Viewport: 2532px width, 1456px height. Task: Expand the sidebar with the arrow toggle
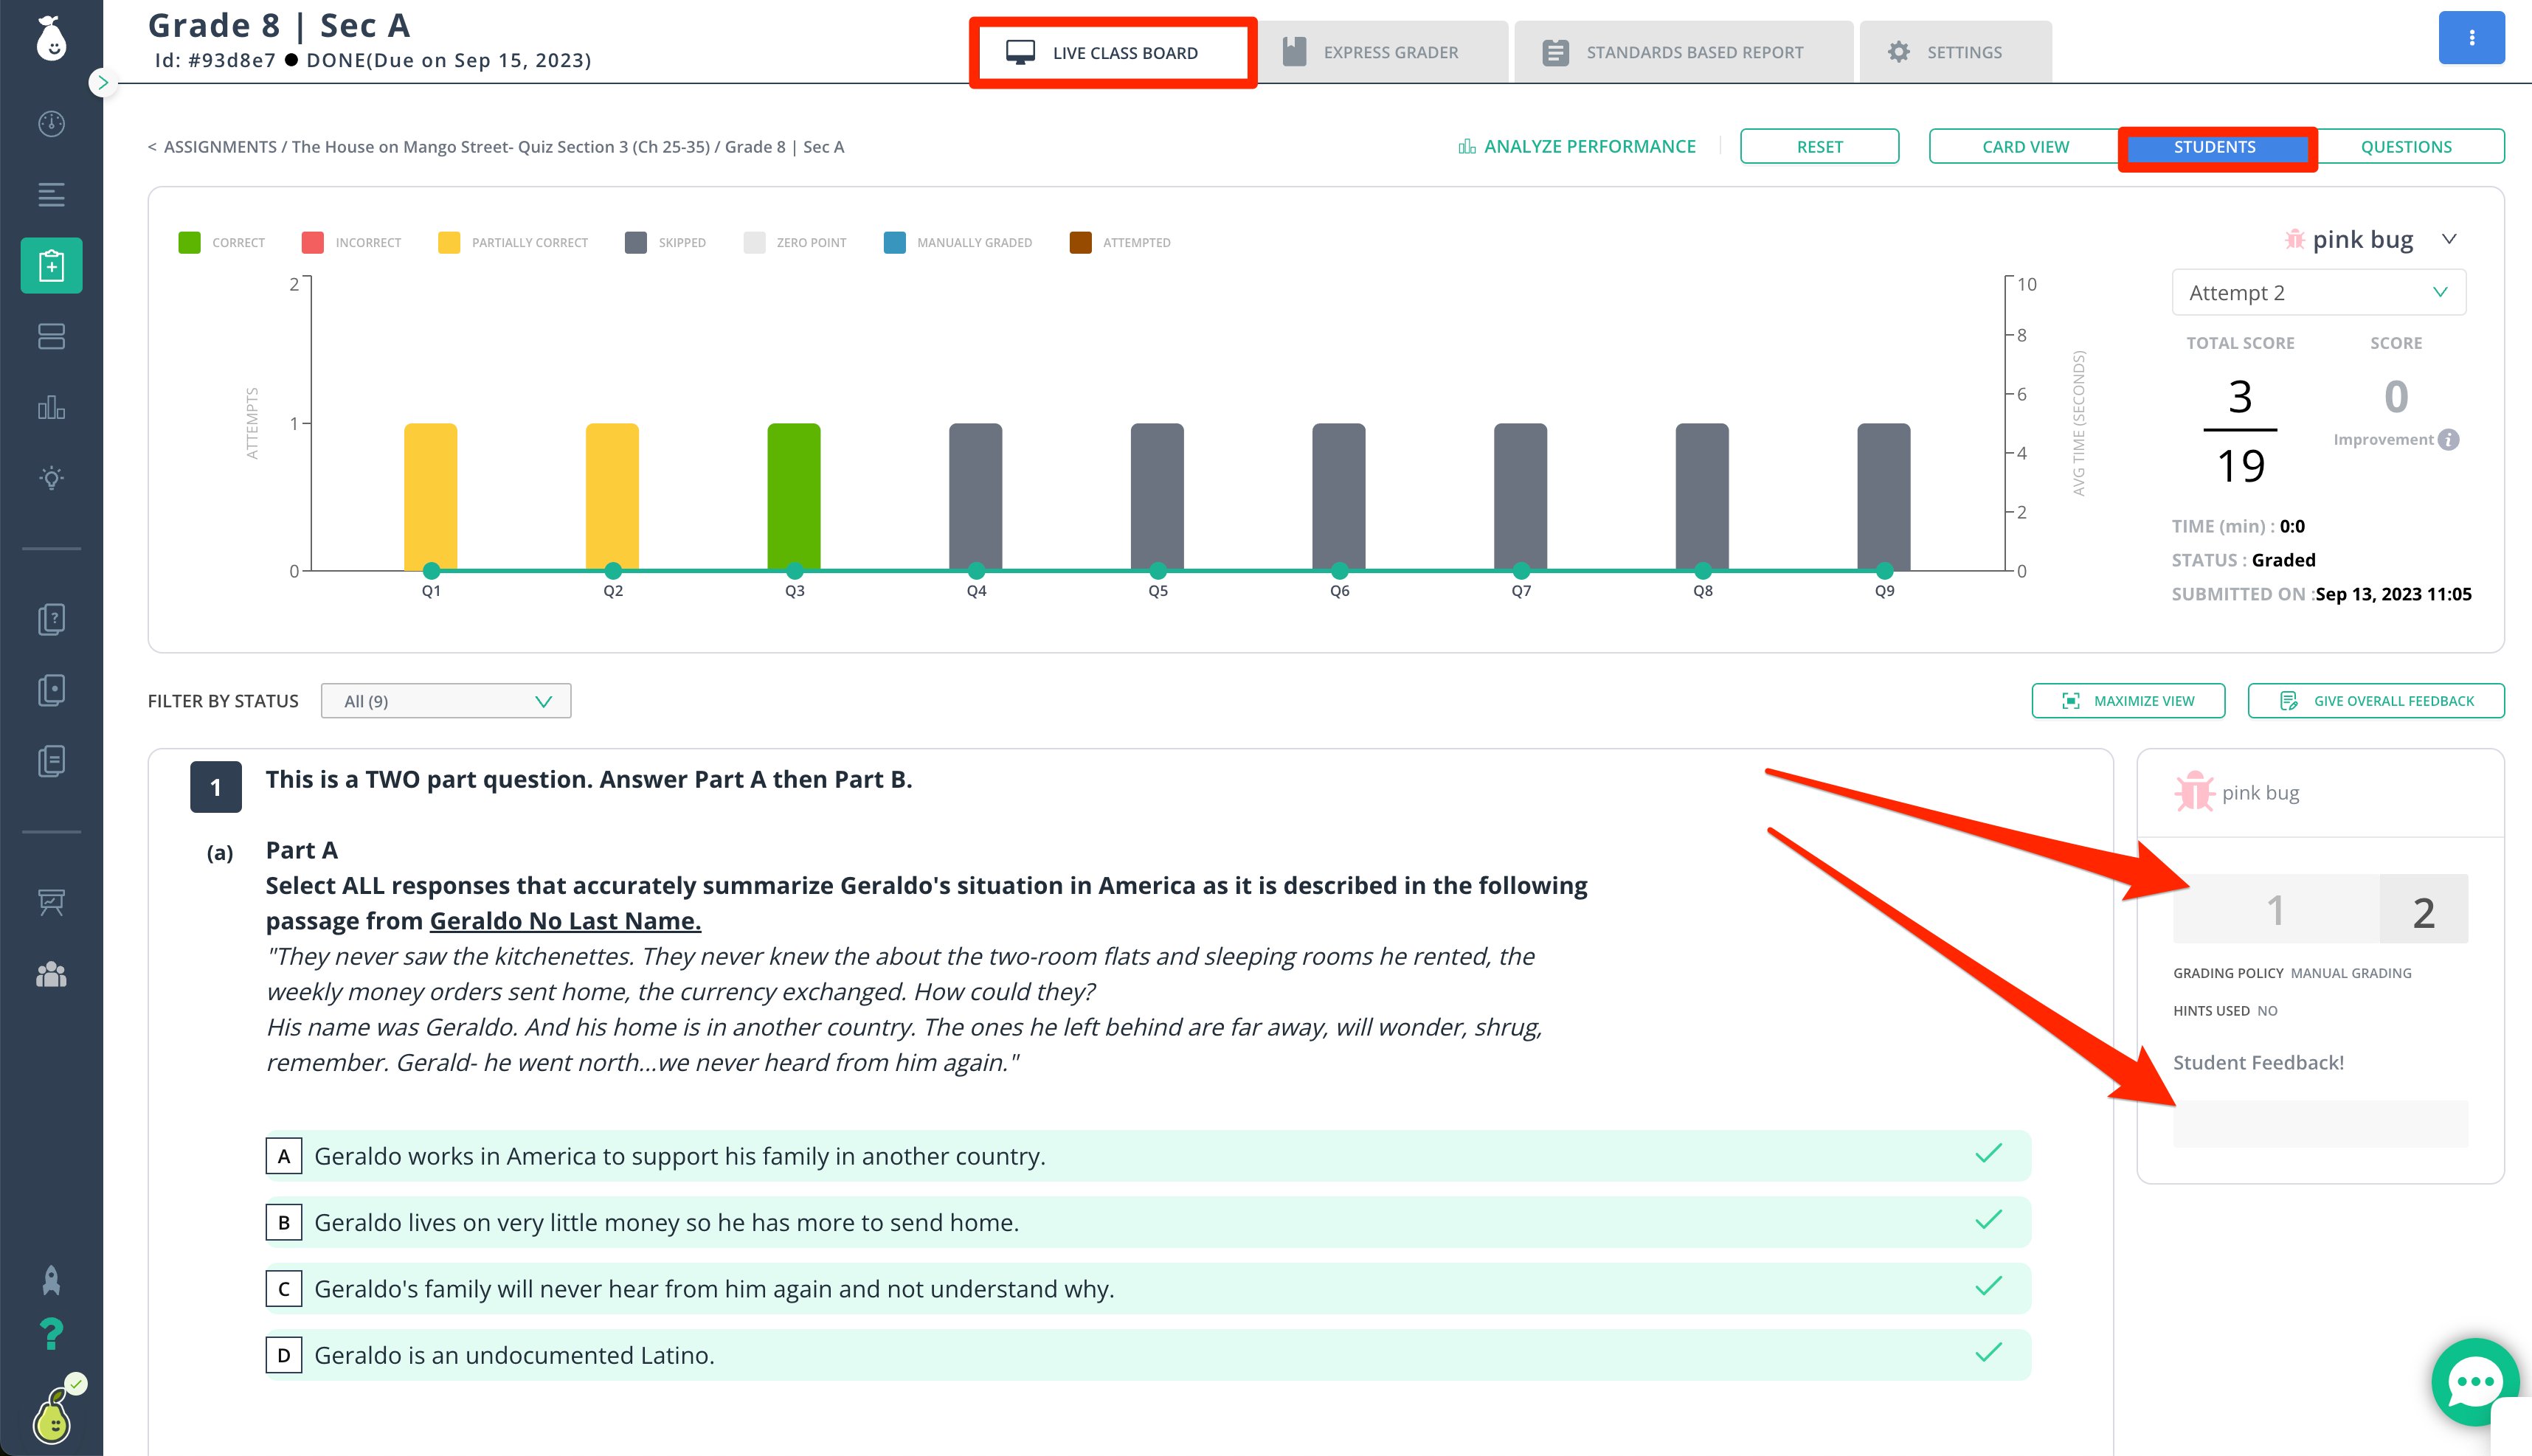tap(102, 83)
